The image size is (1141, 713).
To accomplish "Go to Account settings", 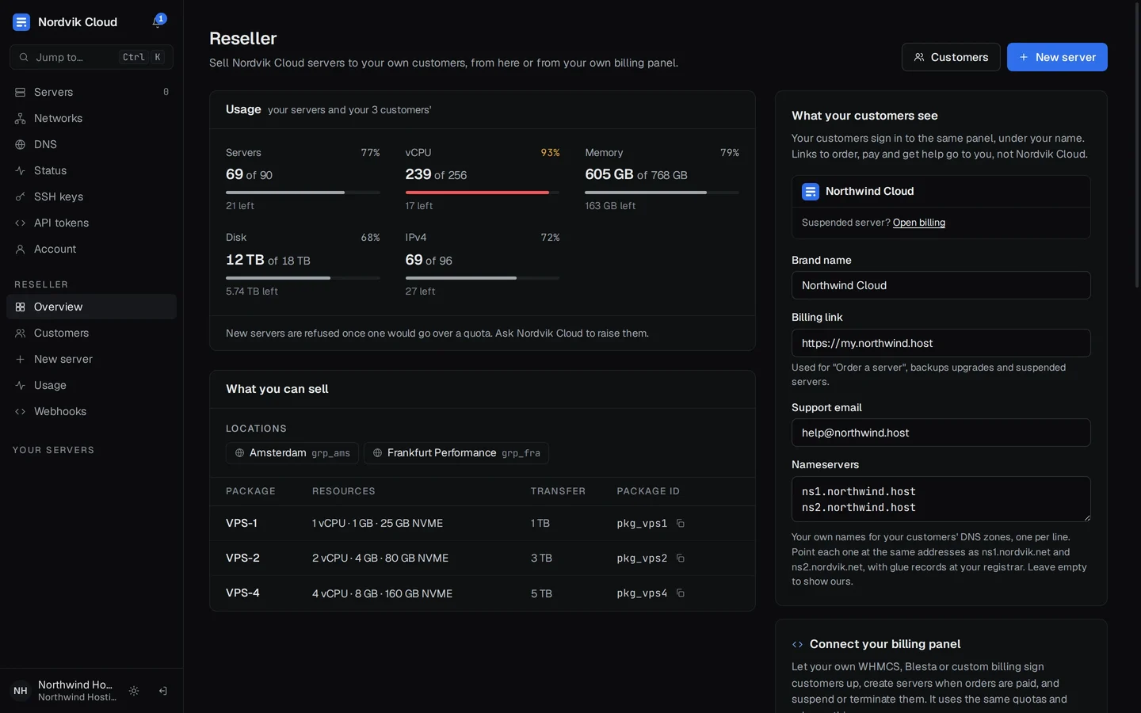I will (x=91, y=249).
